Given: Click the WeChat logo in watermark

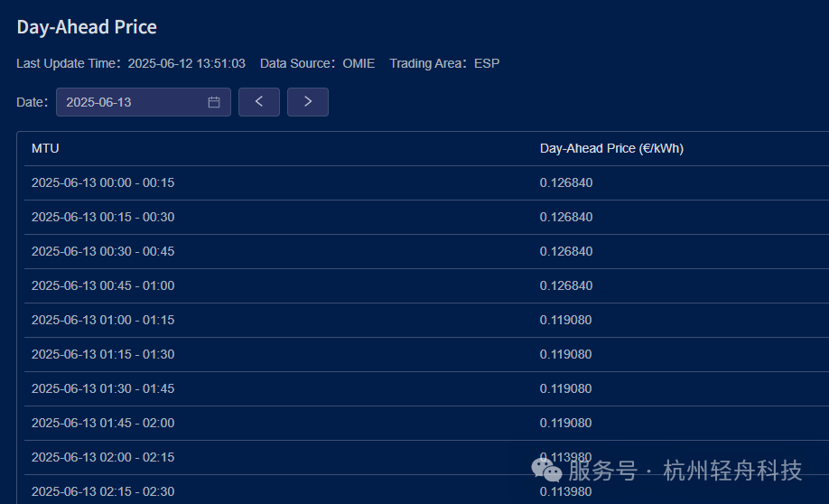Looking at the screenshot, I should pos(546,470).
